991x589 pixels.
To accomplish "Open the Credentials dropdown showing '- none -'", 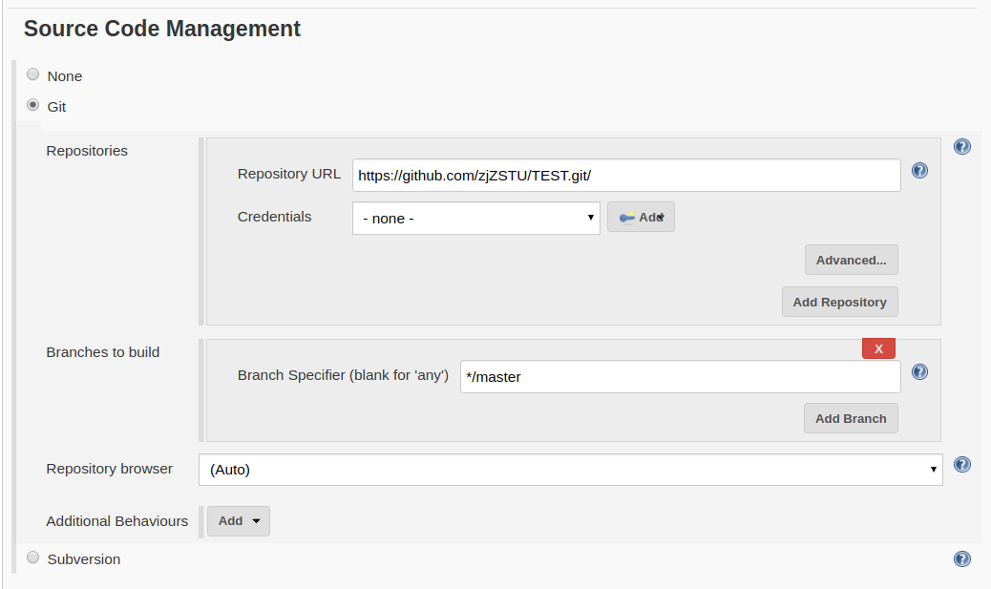I will click(475, 218).
